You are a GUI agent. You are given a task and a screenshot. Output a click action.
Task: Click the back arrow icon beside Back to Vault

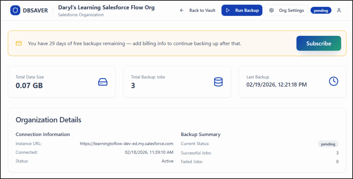[182, 10]
